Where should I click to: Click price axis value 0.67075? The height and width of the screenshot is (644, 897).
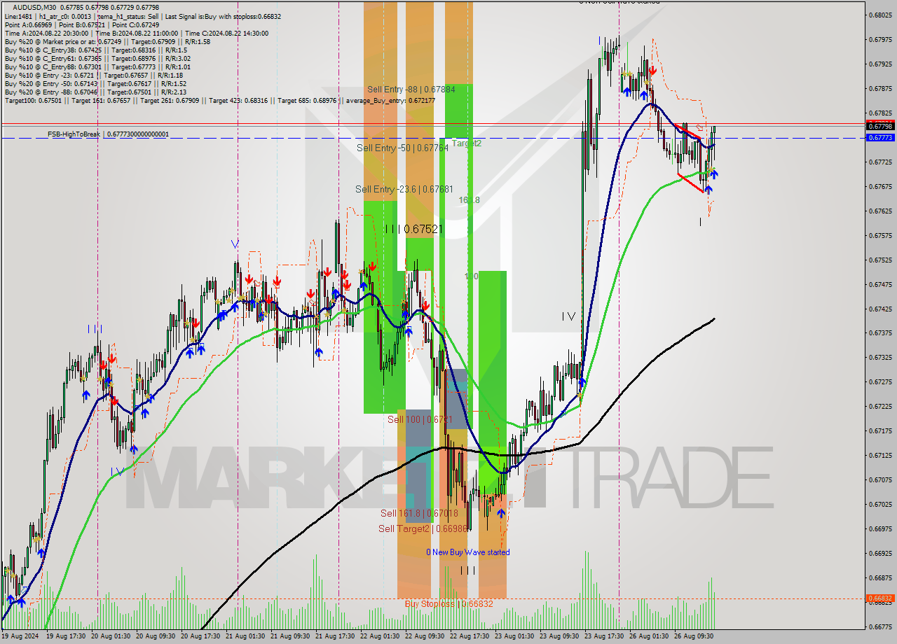point(880,479)
